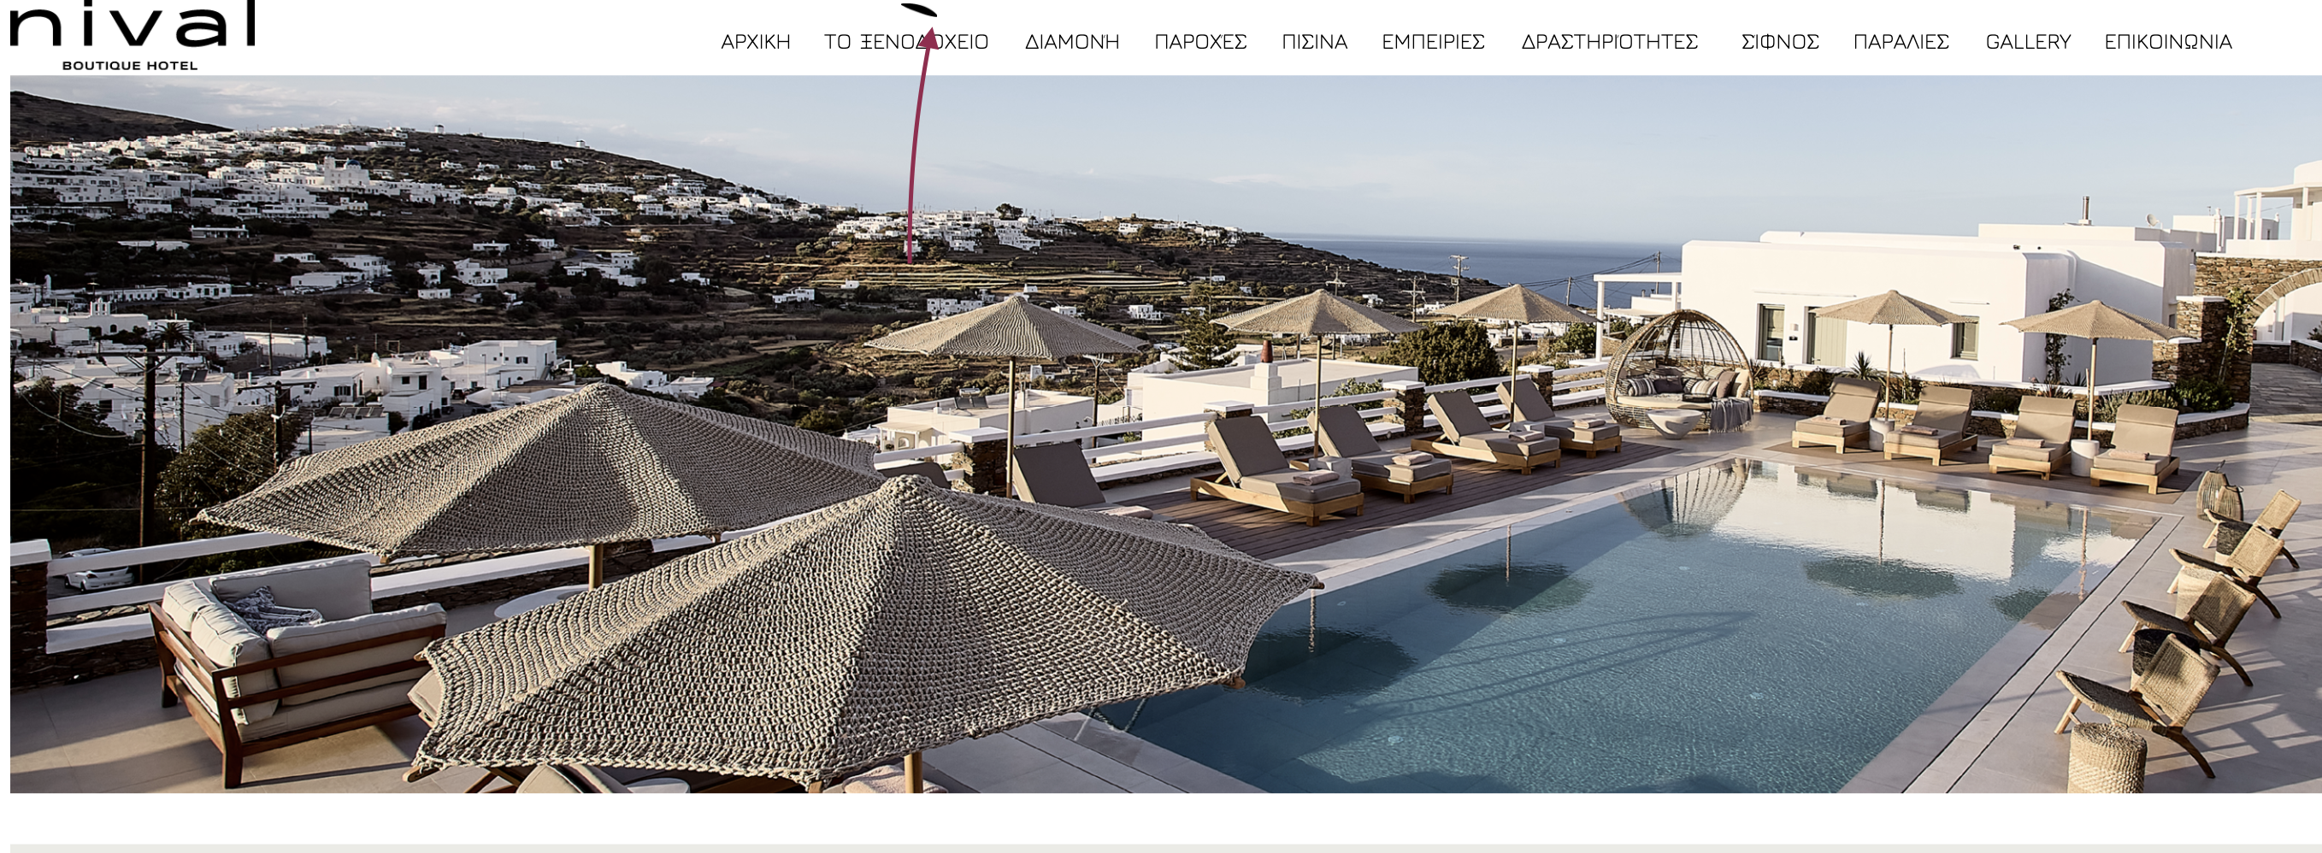Go to ΕΠΙΚΟΙΝΩΝΙΑ contact page
This screenshot has height=853, width=2322.
2168,41
